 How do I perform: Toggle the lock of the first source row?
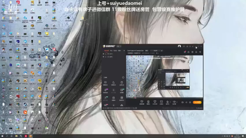coord(106,54)
